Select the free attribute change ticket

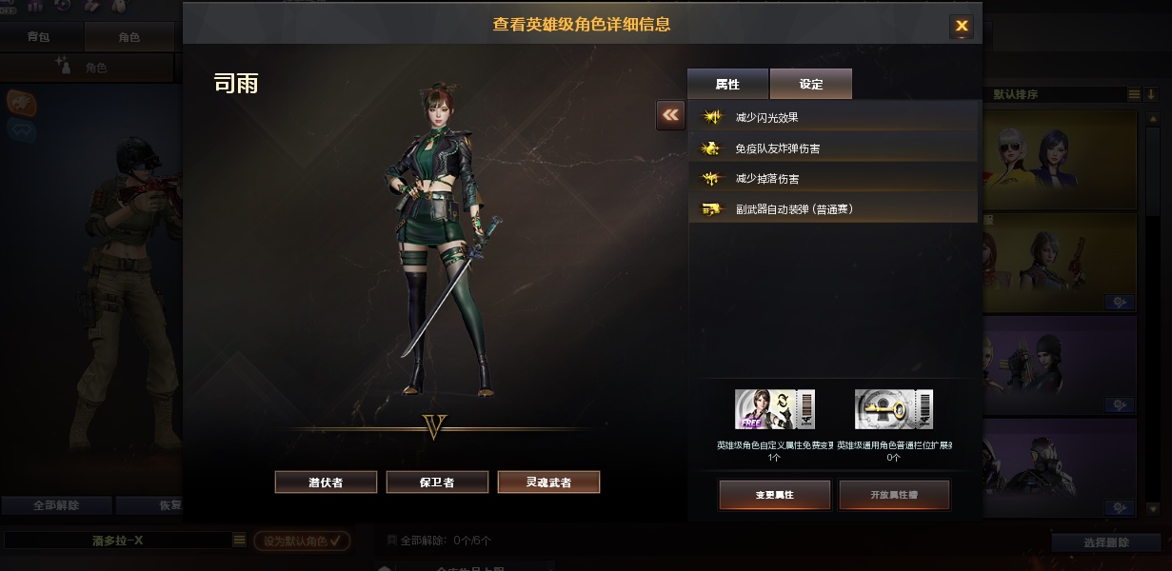click(774, 409)
